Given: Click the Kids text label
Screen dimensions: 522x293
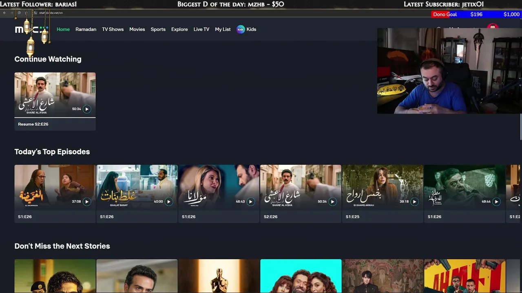Looking at the screenshot, I should click(x=251, y=29).
